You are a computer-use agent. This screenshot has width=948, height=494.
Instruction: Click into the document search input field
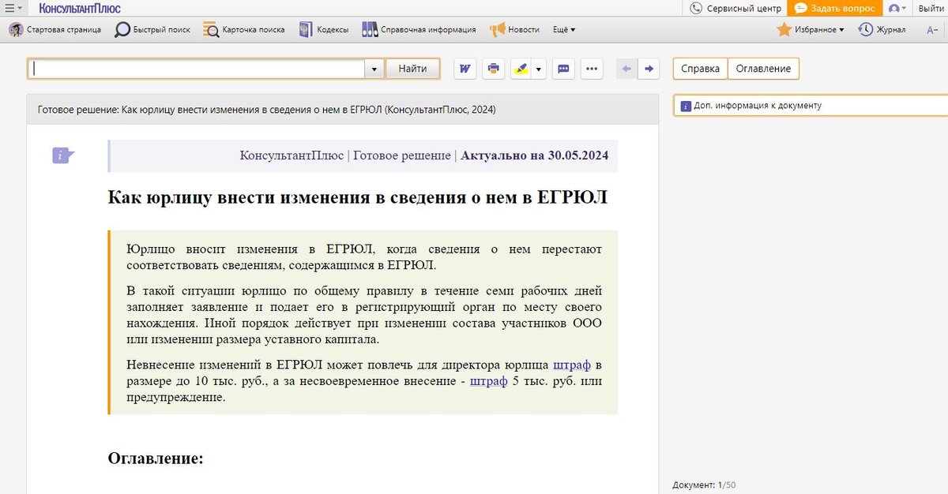coord(199,69)
